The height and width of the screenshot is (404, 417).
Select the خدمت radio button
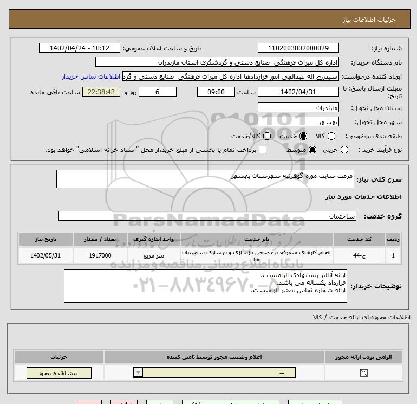[303, 136]
